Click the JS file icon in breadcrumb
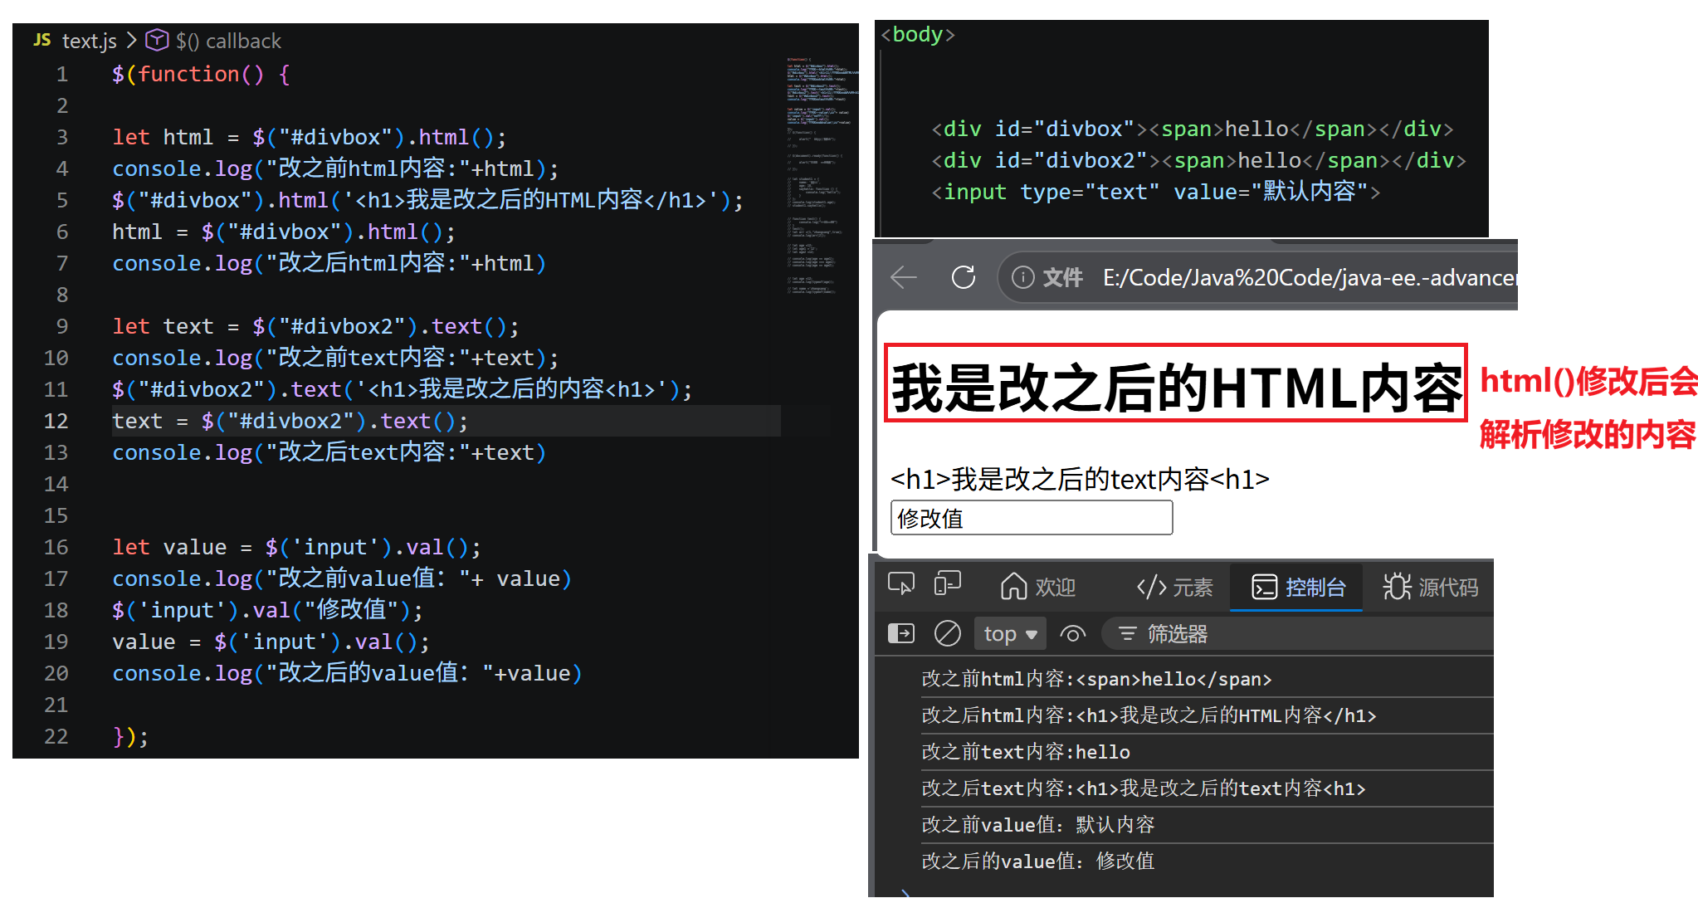 (x=42, y=40)
